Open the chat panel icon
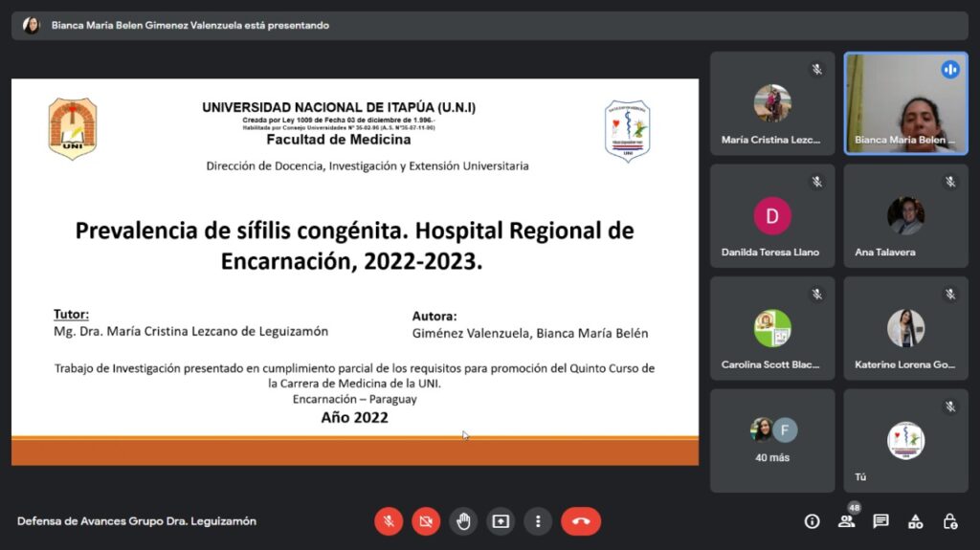Image resolution: width=980 pixels, height=550 pixels. (x=880, y=521)
